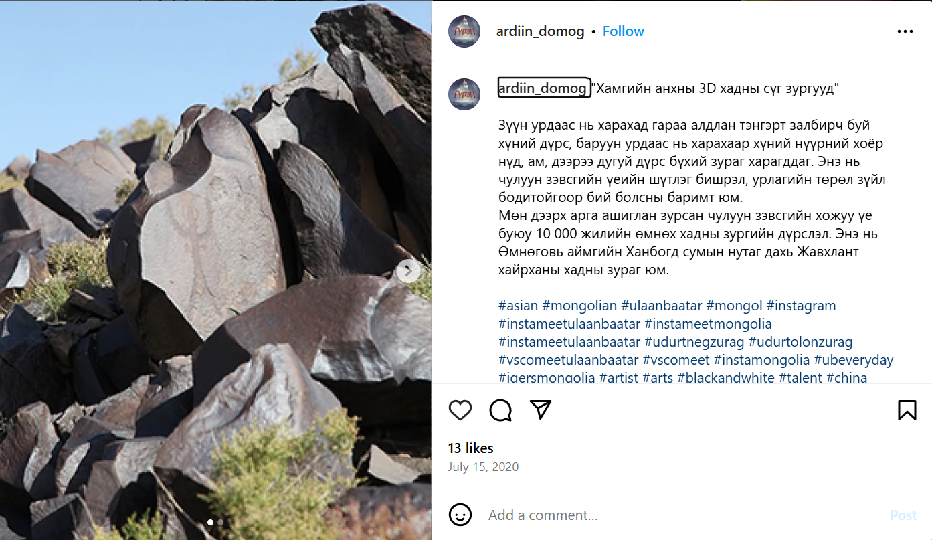The width and height of the screenshot is (932, 540).
Task: Open the emoji picker smiley icon
Action: [460, 515]
